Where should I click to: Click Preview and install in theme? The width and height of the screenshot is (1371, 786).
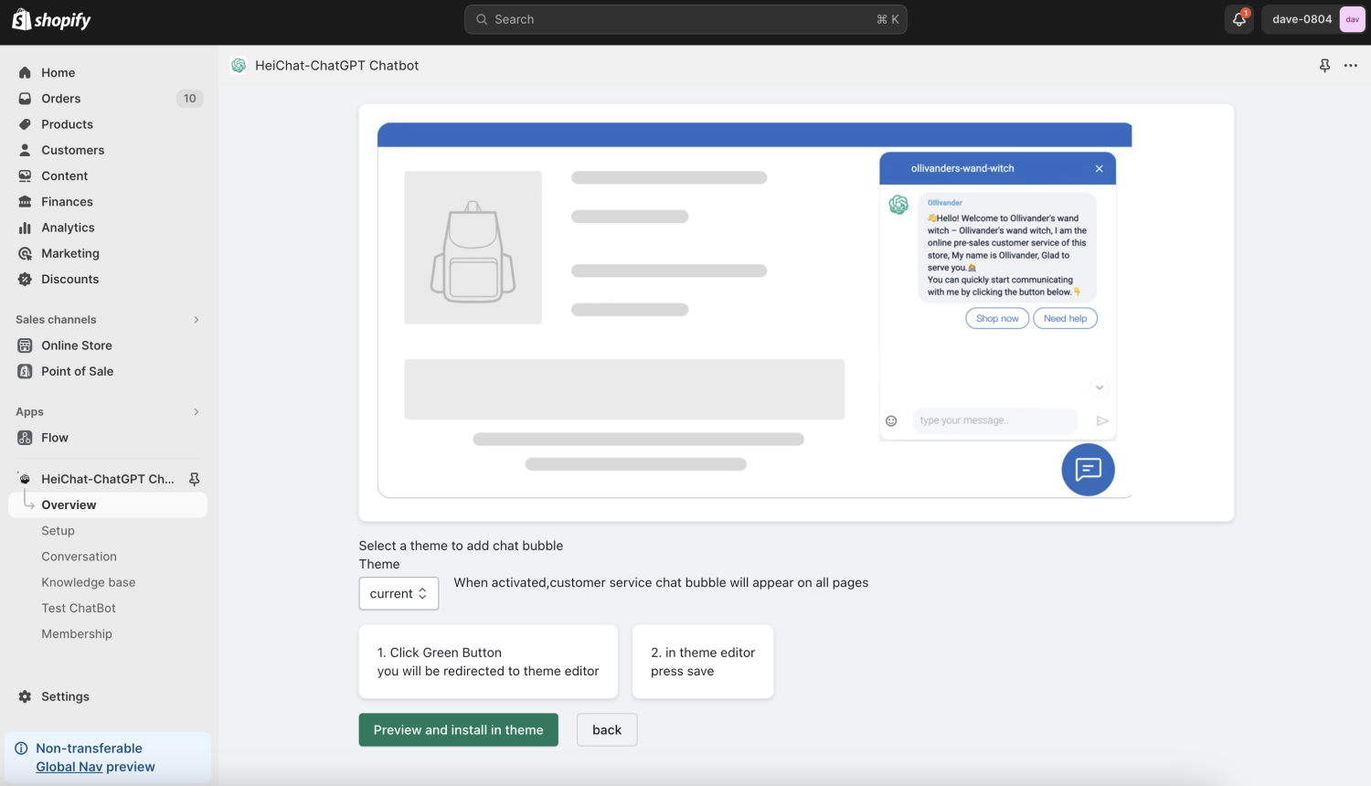458,730
